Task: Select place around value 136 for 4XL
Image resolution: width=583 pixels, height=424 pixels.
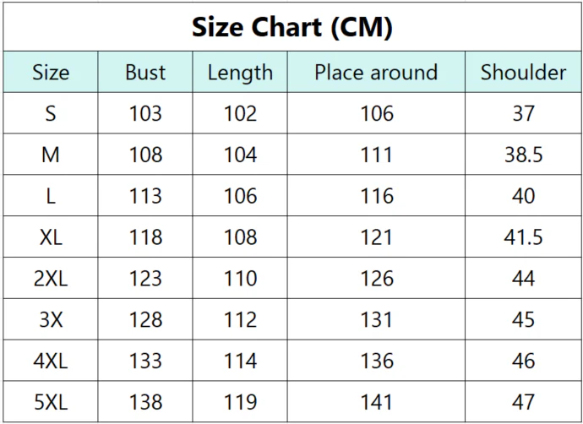Action: [x=377, y=361]
